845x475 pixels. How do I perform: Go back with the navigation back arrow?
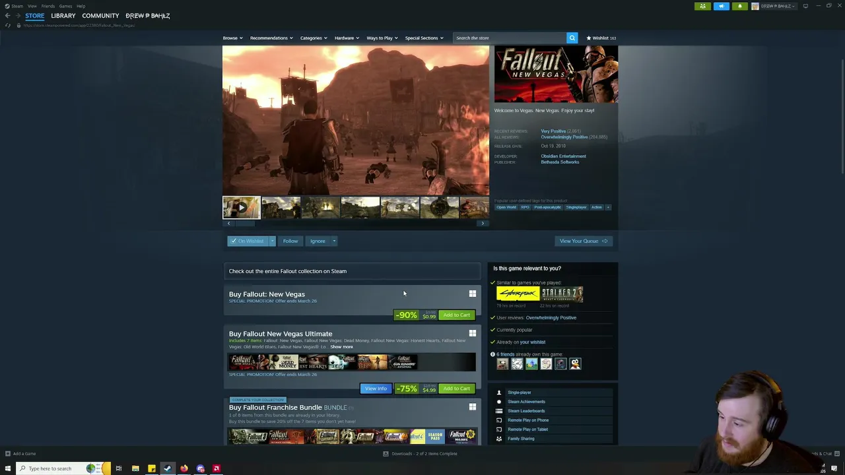[x=7, y=15]
